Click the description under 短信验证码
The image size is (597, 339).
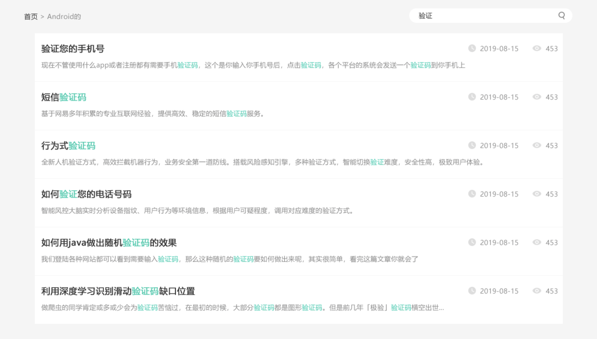click(x=153, y=114)
